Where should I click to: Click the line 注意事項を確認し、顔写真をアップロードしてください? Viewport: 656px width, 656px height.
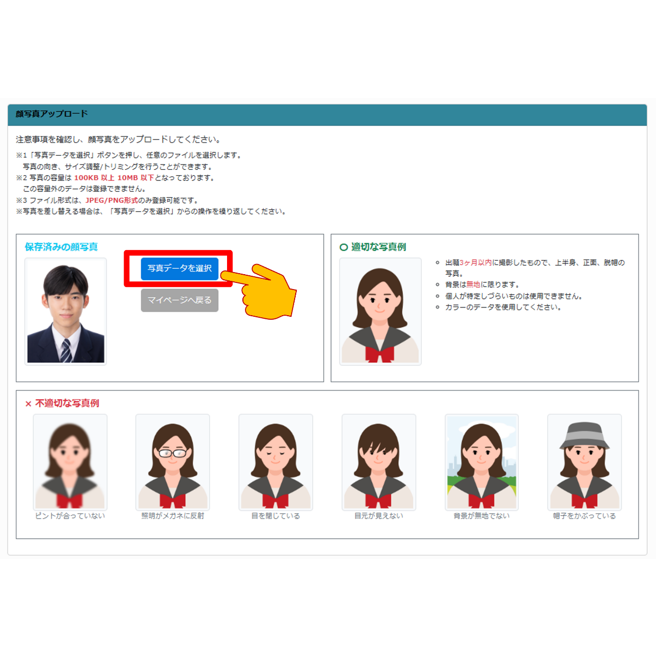pos(118,139)
